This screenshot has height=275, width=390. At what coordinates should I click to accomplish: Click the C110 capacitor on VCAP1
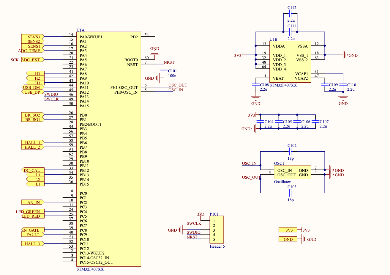(343, 85)
